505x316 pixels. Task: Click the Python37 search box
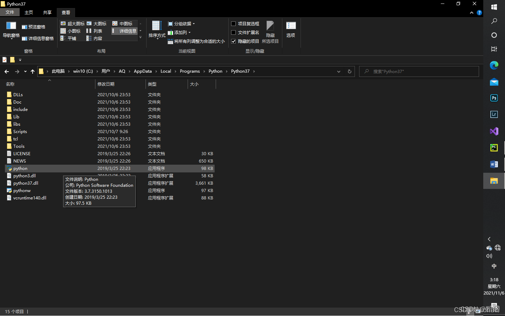pyautogui.click(x=419, y=71)
